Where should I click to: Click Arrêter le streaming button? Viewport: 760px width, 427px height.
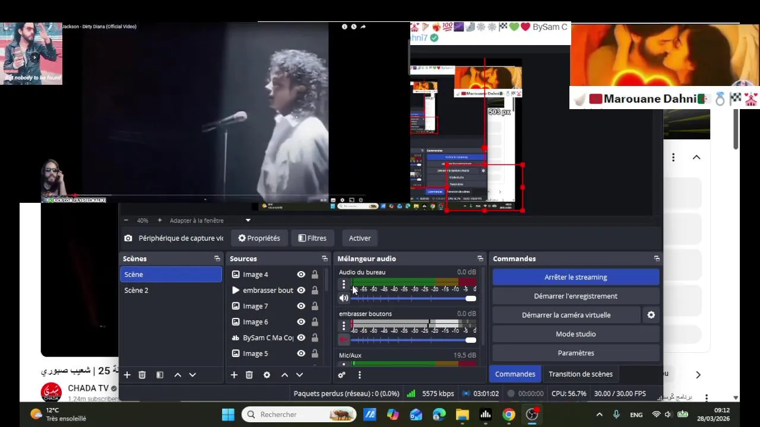tap(576, 277)
